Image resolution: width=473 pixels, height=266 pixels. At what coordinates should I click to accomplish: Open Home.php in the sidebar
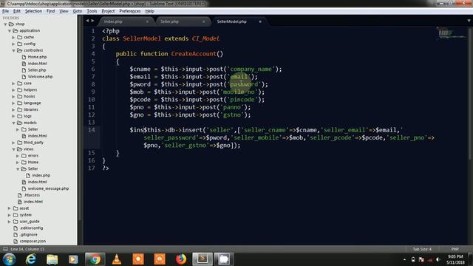point(37,57)
